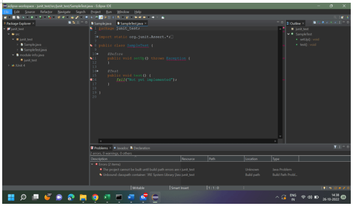This screenshot has width=359, height=206.
Task: Expand SampleTest.java in Package Explorer
Action: click(18, 50)
